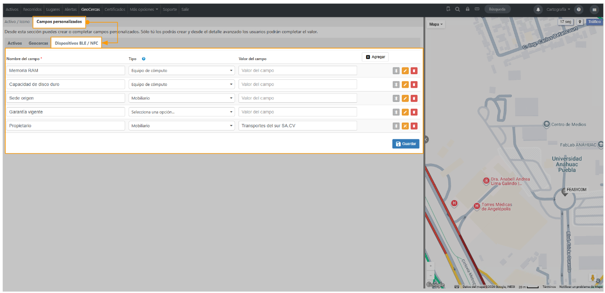Open the Más opciones menu

tap(144, 9)
